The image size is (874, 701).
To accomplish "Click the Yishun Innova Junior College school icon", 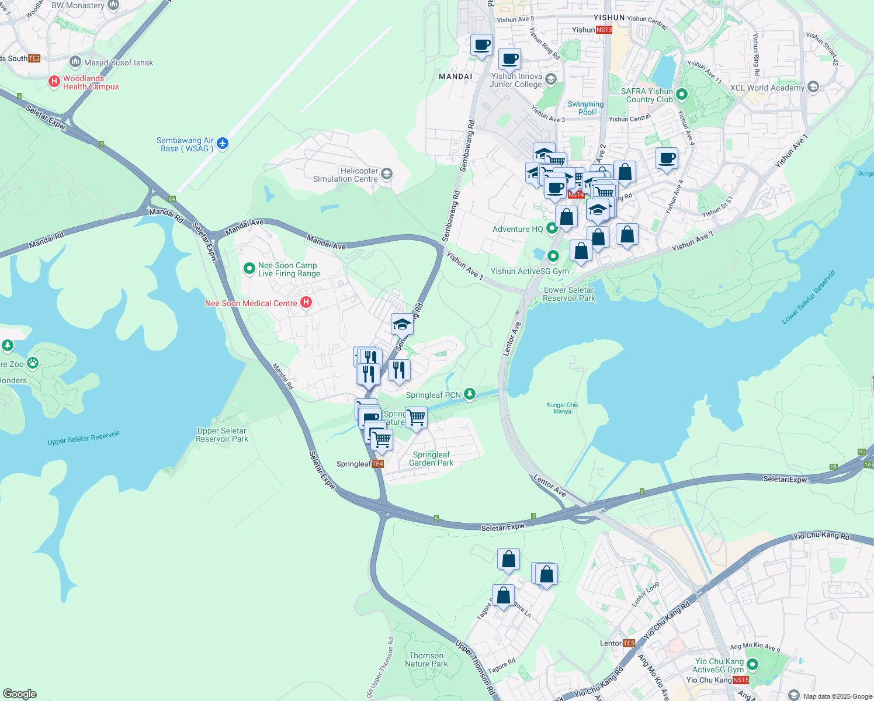I will pos(550,79).
